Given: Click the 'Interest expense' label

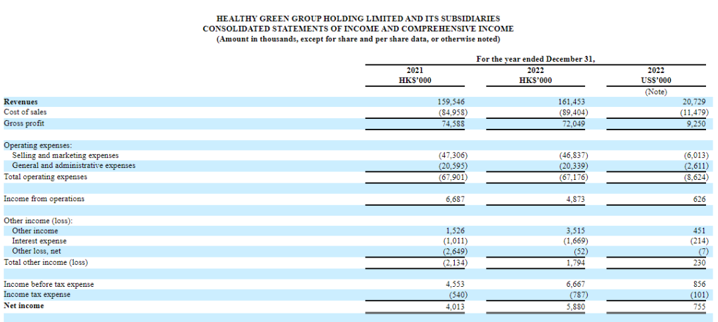Looking at the screenshot, I should (x=39, y=241).
